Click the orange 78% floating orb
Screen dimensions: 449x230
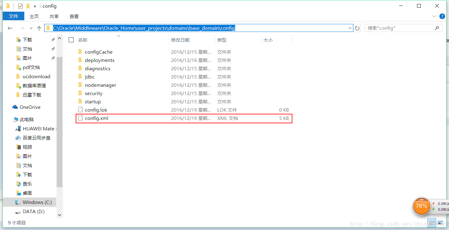(421, 206)
